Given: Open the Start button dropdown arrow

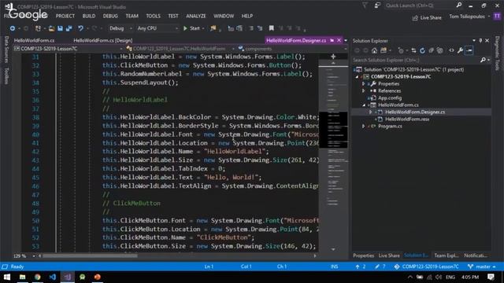Looking at the screenshot, I should click(203, 28).
